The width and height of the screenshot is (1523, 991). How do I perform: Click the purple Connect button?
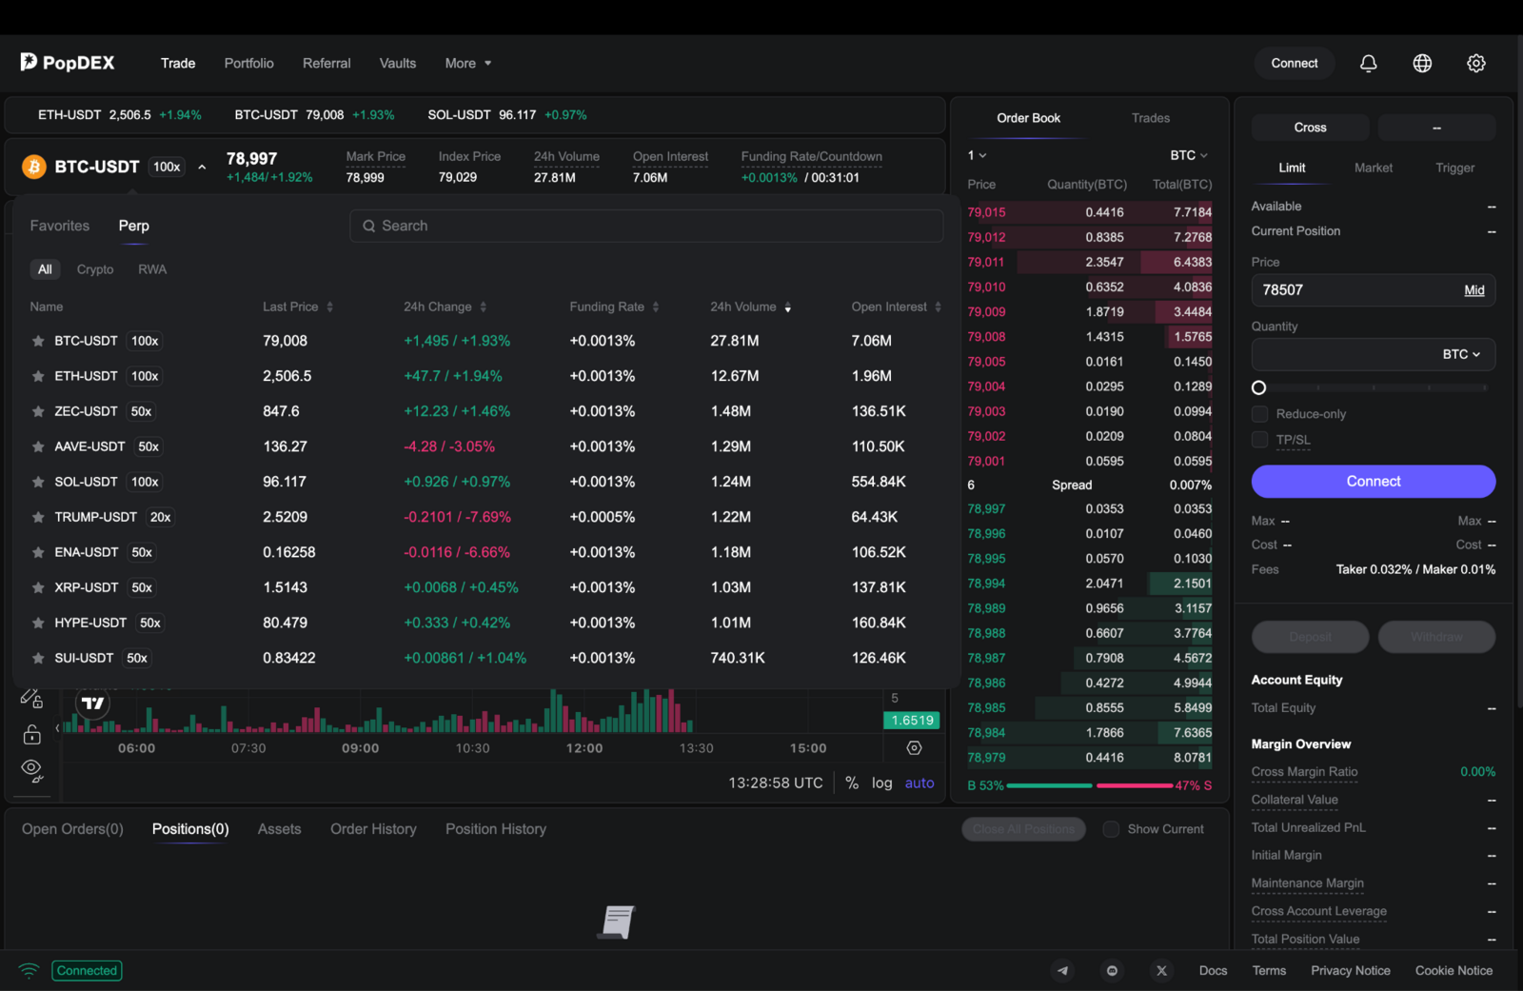point(1374,482)
